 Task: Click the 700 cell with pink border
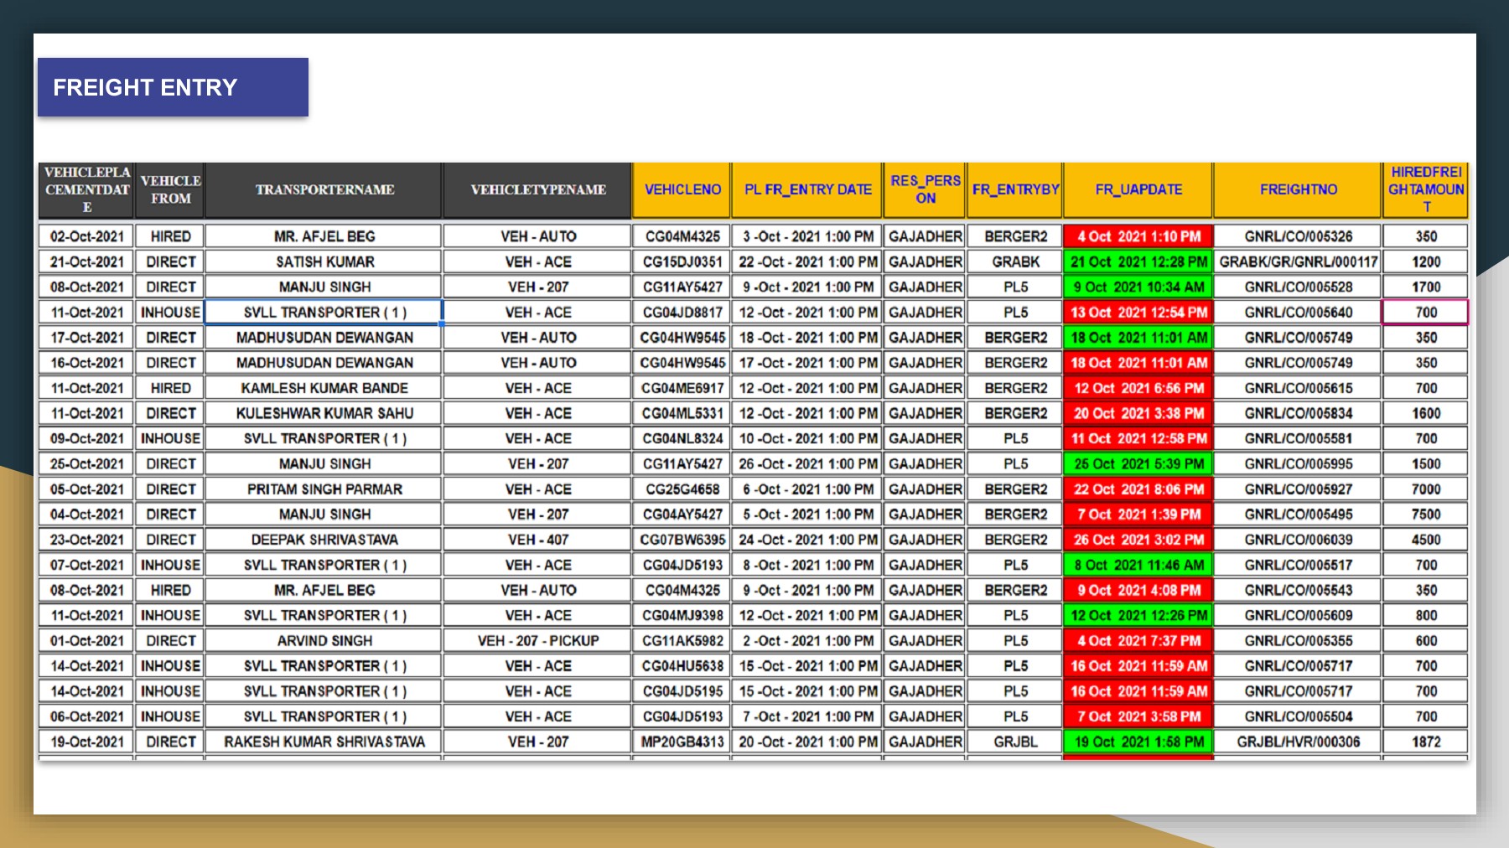click(1426, 312)
